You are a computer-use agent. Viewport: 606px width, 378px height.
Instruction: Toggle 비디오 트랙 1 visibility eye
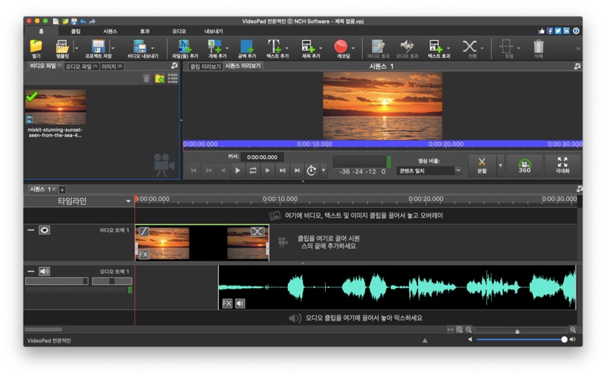tap(45, 231)
